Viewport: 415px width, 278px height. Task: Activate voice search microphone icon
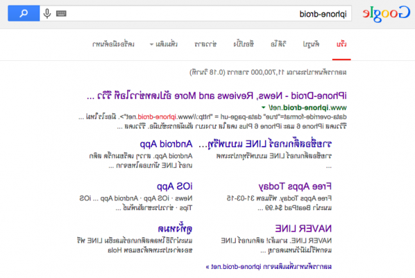click(x=47, y=13)
